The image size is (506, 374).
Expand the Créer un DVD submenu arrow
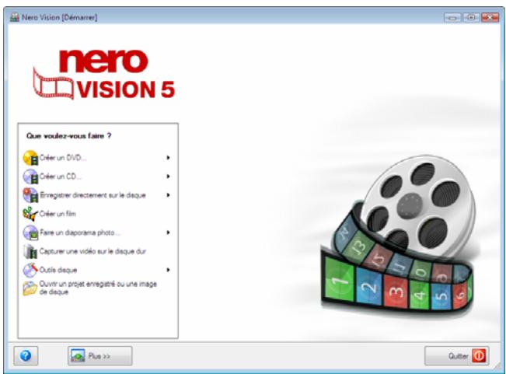(x=168, y=158)
